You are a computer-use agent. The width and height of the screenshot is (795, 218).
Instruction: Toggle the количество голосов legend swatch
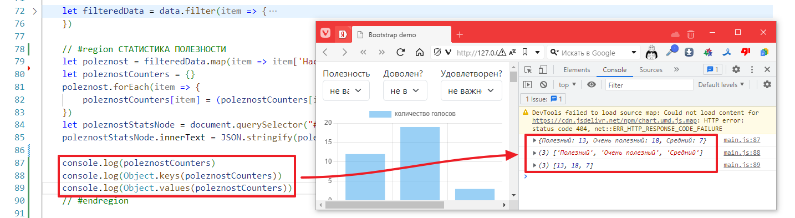pyautogui.click(x=380, y=114)
